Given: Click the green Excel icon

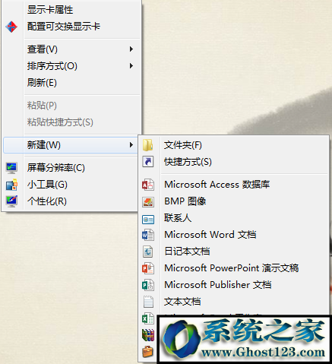Looking at the screenshot, I should click(x=148, y=318).
